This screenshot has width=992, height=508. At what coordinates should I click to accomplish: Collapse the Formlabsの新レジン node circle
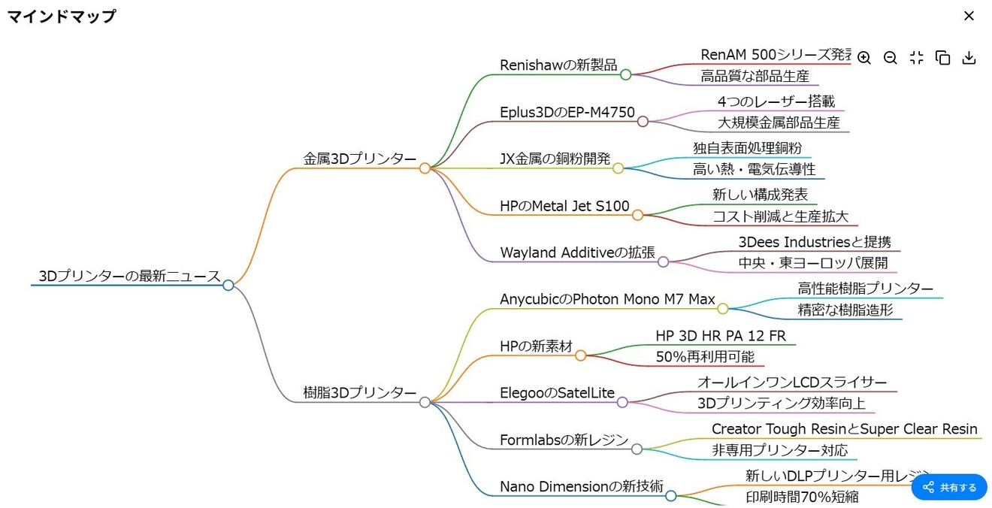click(637, 449)
